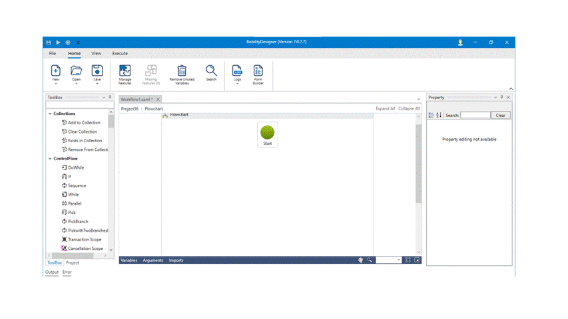Click the run (play) icon in title bar
568x319 pixels.
pos(58,43)
